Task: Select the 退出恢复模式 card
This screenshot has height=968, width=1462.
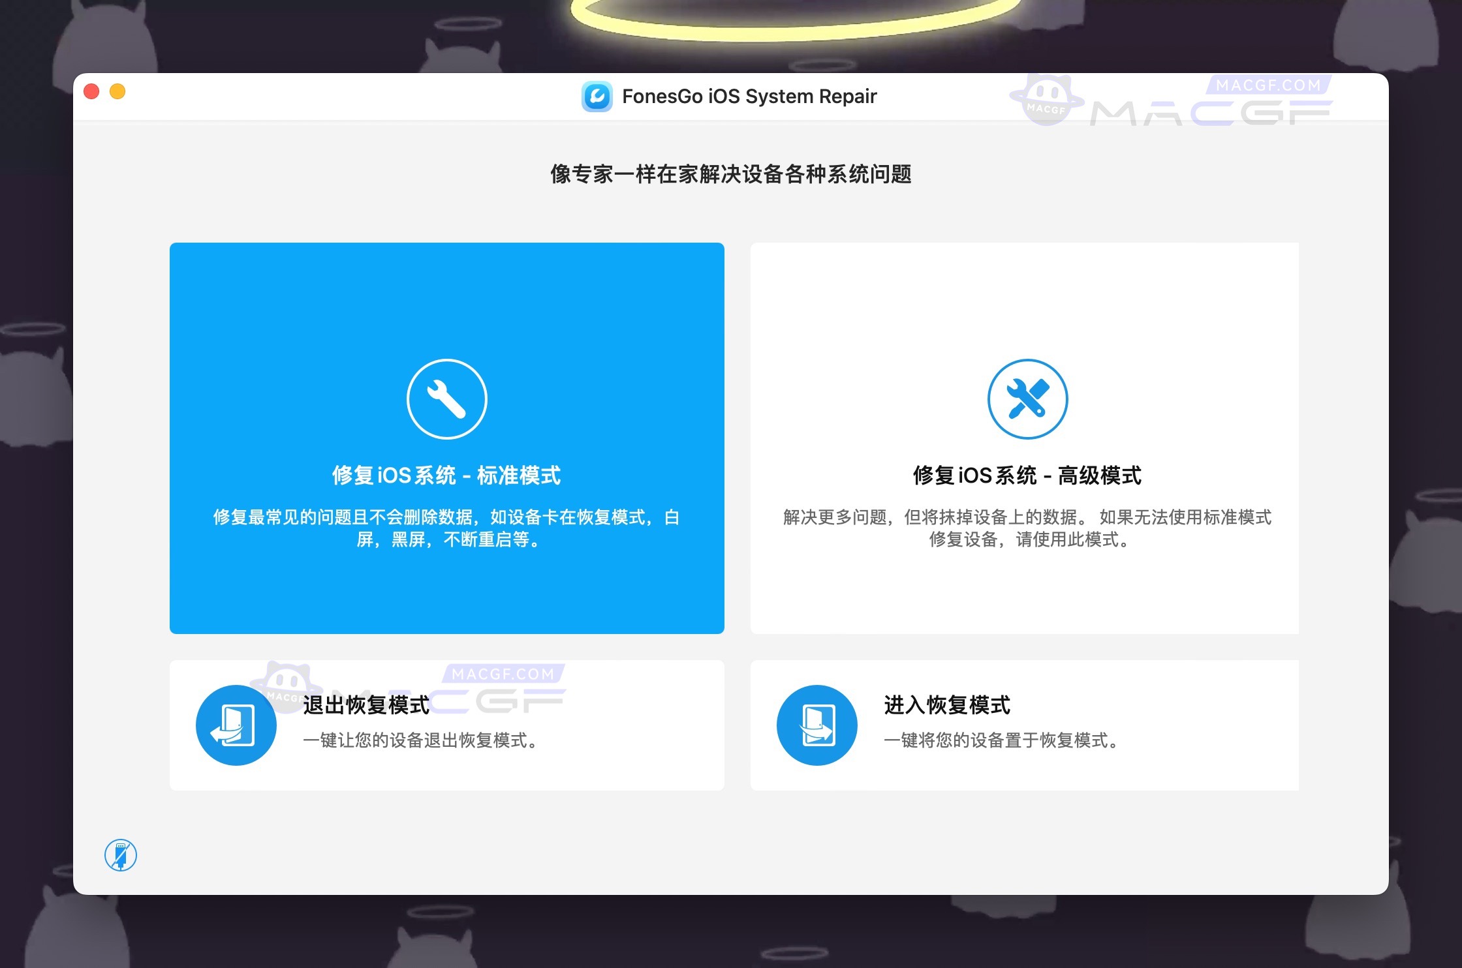Action: (x=446, y=725)
